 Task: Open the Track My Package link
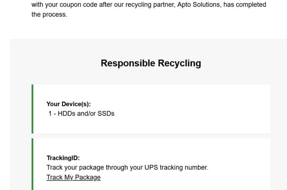click(73, 177)
